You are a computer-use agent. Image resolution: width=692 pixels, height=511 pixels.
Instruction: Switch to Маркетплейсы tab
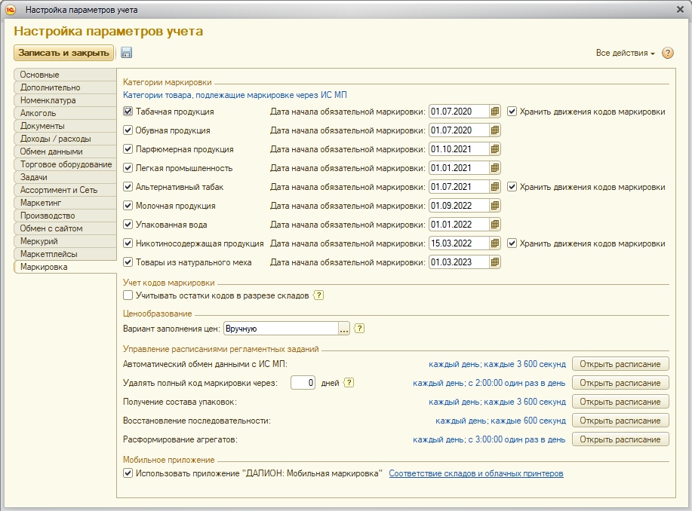click(x=65, y=254)
